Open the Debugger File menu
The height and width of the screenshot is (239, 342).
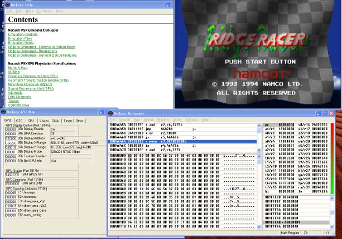(112, 120)
